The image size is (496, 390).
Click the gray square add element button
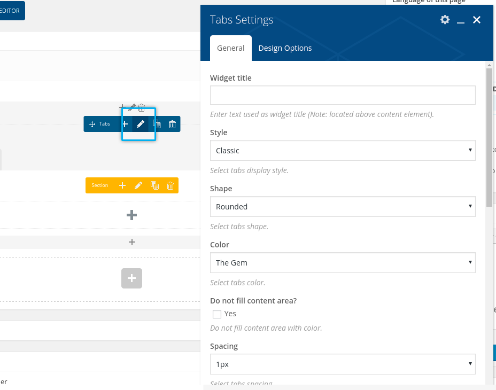pyautogui.click(x=132, y=278)
